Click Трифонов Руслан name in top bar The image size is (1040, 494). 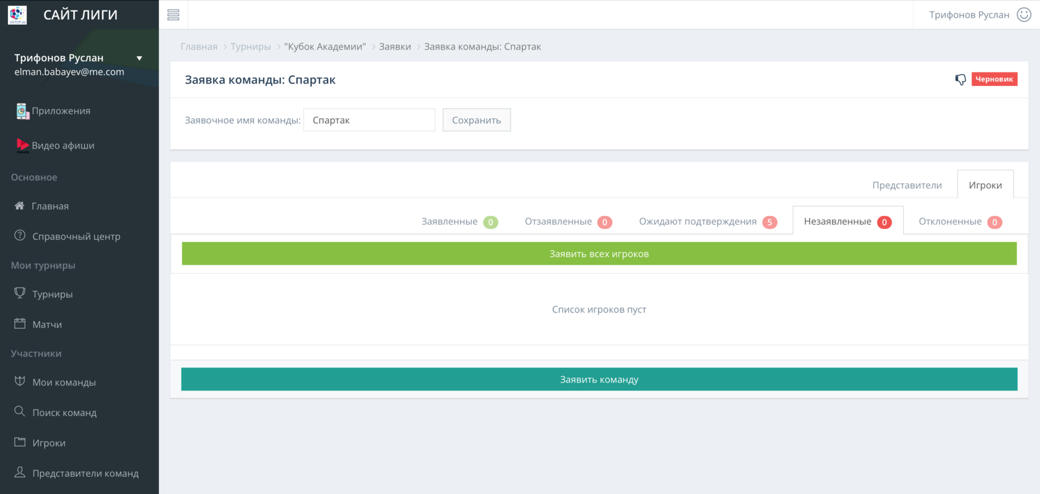coord(969,15)
